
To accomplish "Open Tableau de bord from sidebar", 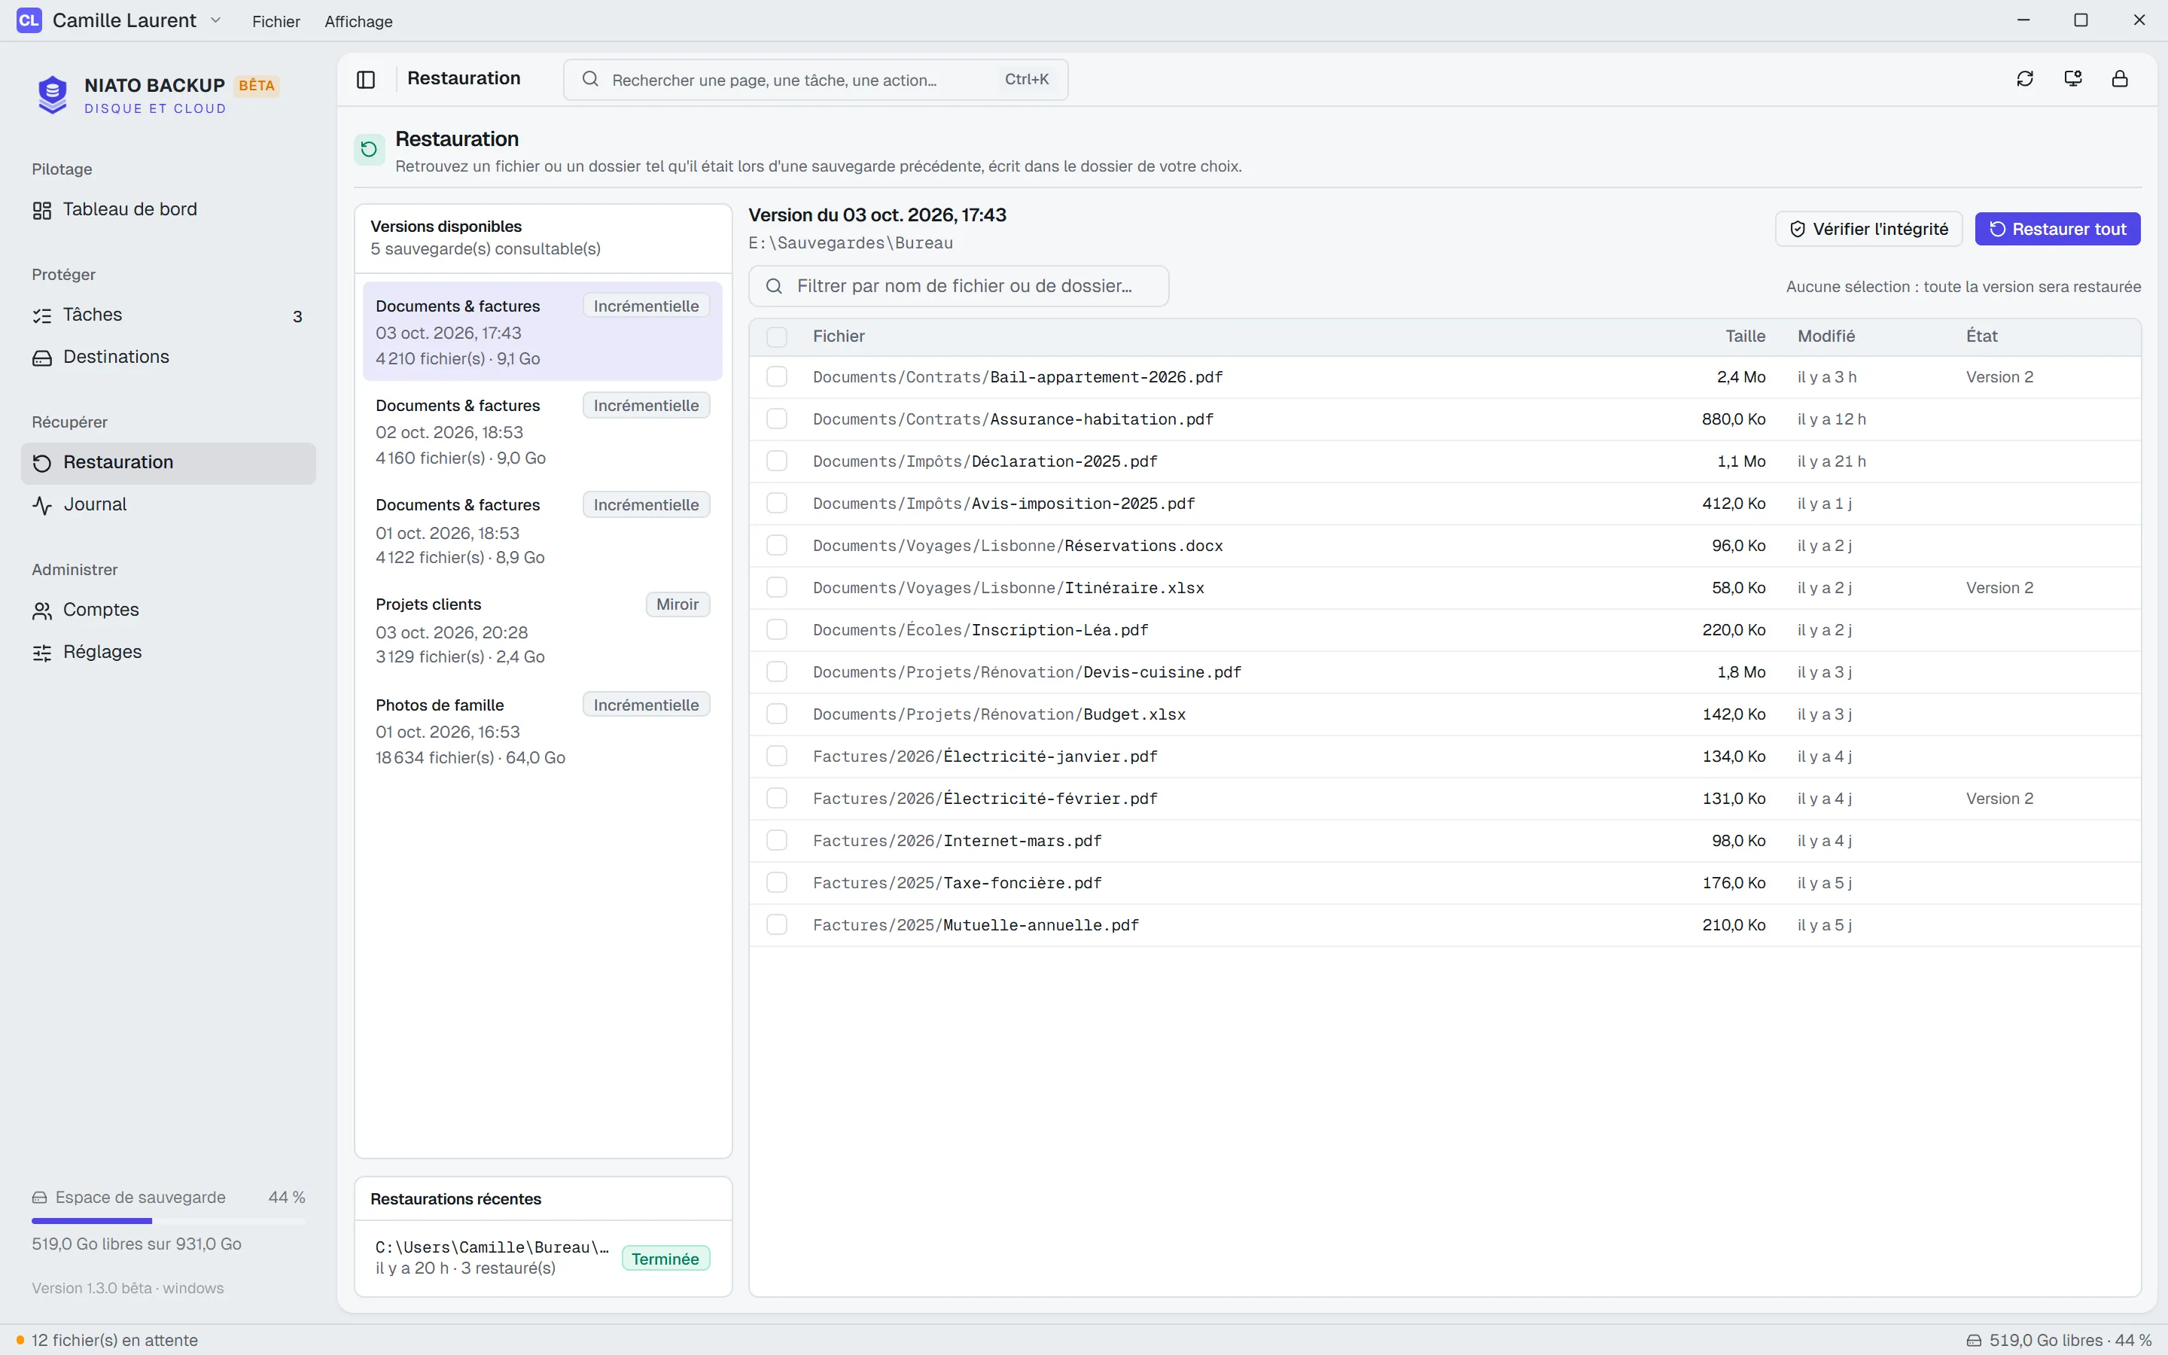I will tap(169, 210).
